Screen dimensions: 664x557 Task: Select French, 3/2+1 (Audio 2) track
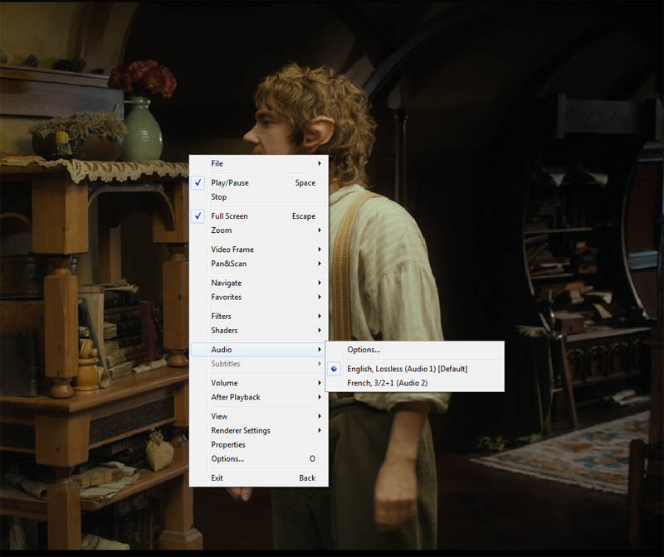pyautogui.click(x=415, y=383)
